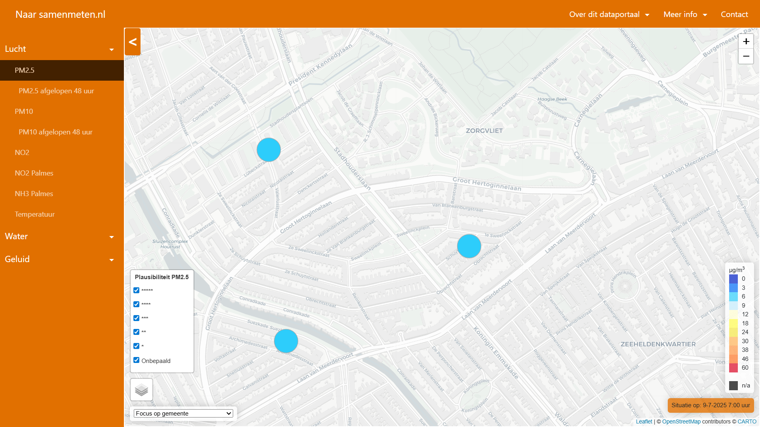Click the Plausibiliteit PM2.5 heading
760x427 pixels.
[x=162, y=277]
